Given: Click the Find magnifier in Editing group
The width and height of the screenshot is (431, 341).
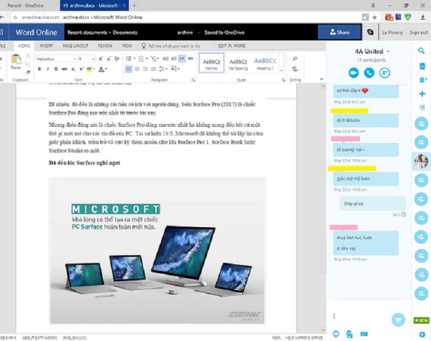Looking at the screenshot, I should point(295,59).
